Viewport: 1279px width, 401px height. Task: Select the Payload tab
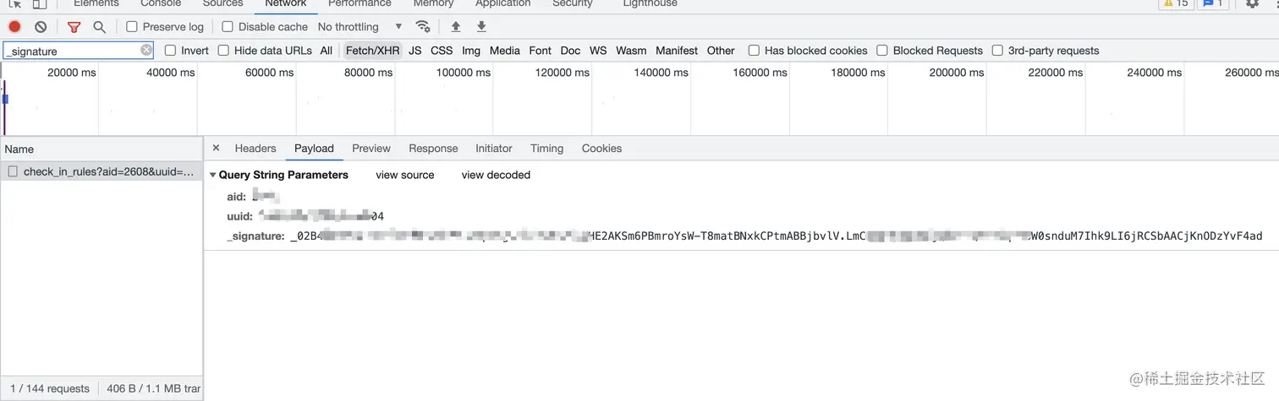(314, 149)
